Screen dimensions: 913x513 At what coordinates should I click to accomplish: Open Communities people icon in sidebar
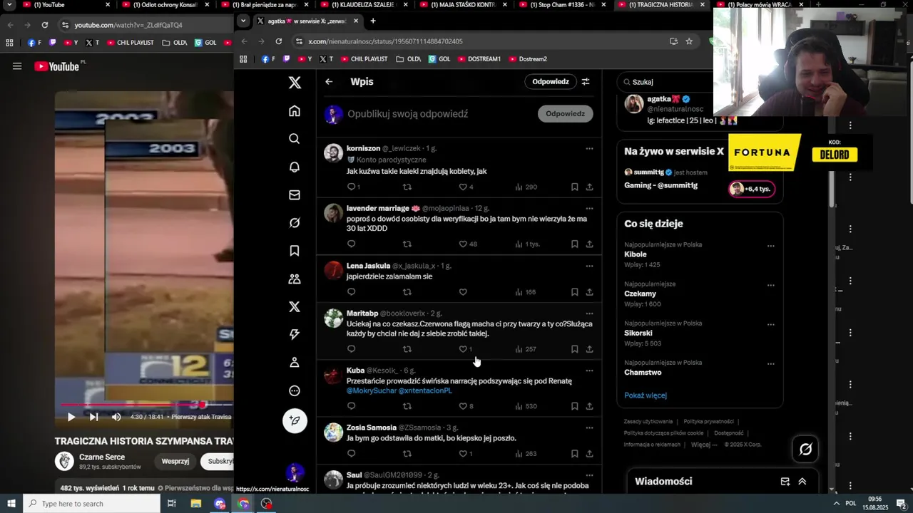(x=295, y=279)
